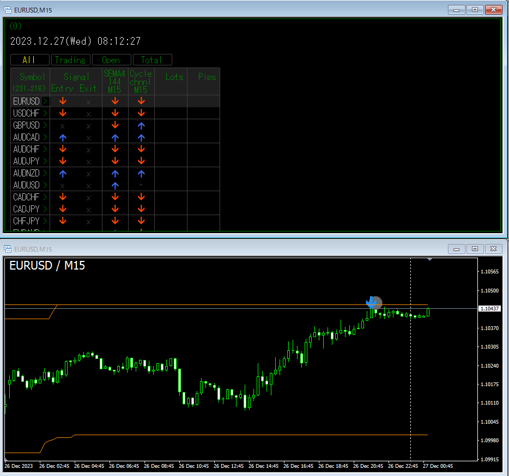Click the EURUSD symbol name
This screenshot has width=509, height=476.
[x=26, y=101]
